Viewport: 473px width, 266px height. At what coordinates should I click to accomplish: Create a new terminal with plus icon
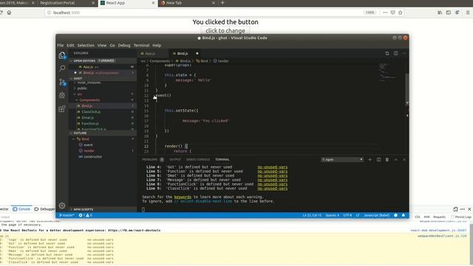370,160
